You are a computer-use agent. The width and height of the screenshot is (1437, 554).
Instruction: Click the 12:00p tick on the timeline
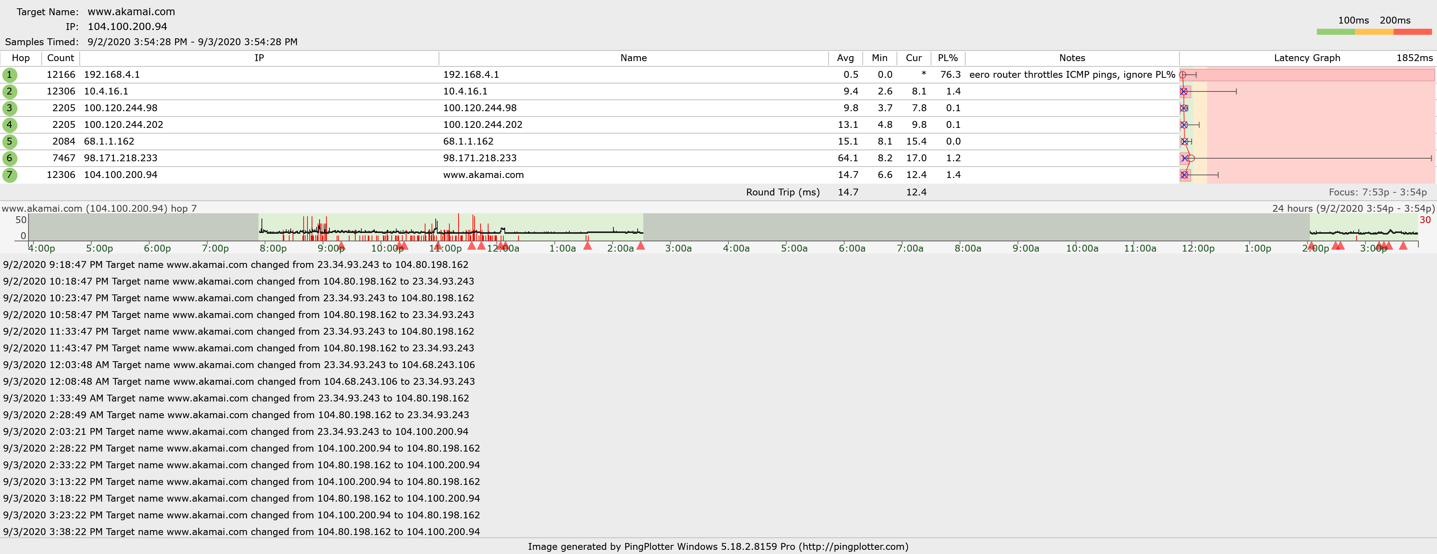(x=1197, y=248)
